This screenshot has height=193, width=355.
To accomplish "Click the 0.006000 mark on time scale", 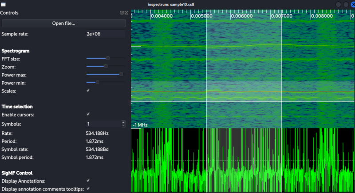I will pyautogui.click(x=241, y=16).
